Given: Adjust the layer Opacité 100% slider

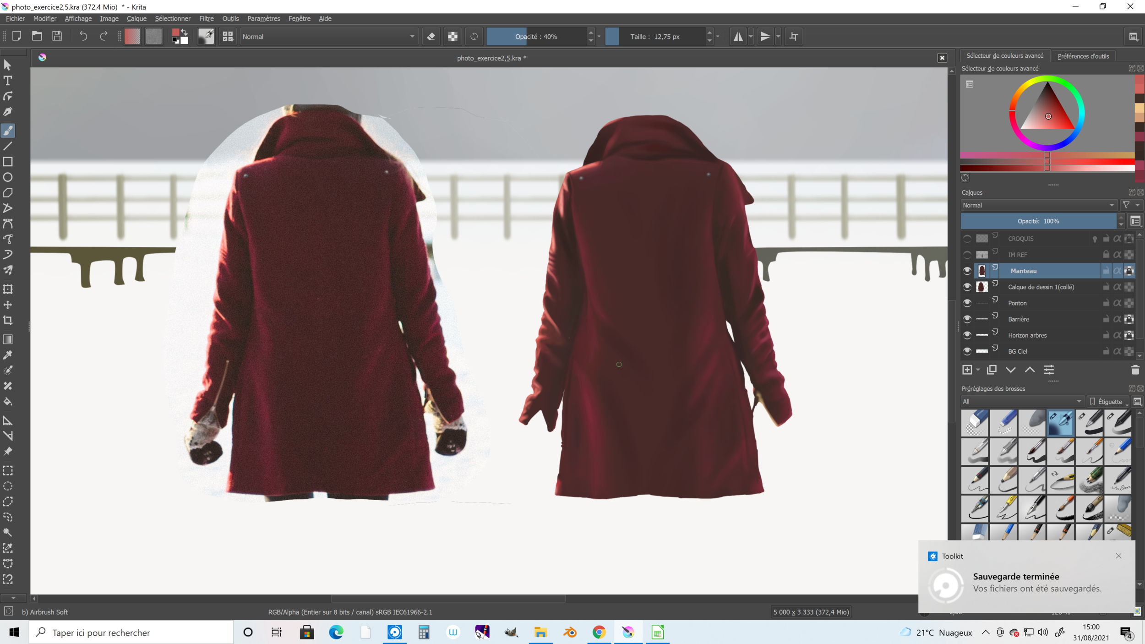Looking at the screenshot, I should click(x=1038, y=221).
